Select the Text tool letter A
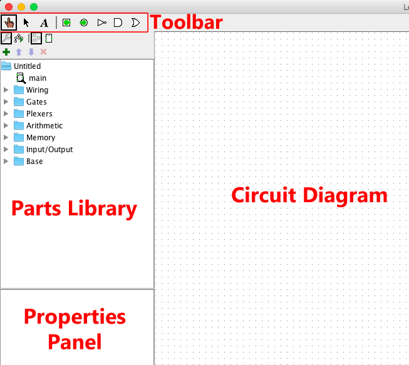Image resolution: width=409 pixels, height=365 pixels. click(44, 23)
